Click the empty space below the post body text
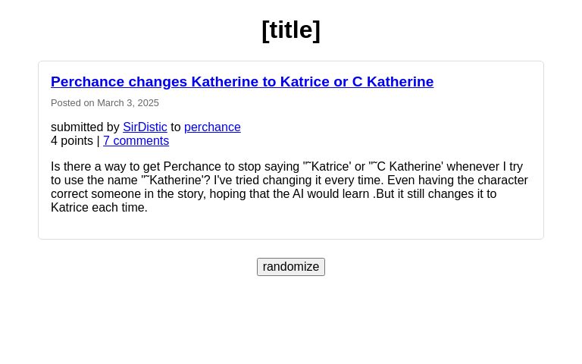 coord(291,226)
